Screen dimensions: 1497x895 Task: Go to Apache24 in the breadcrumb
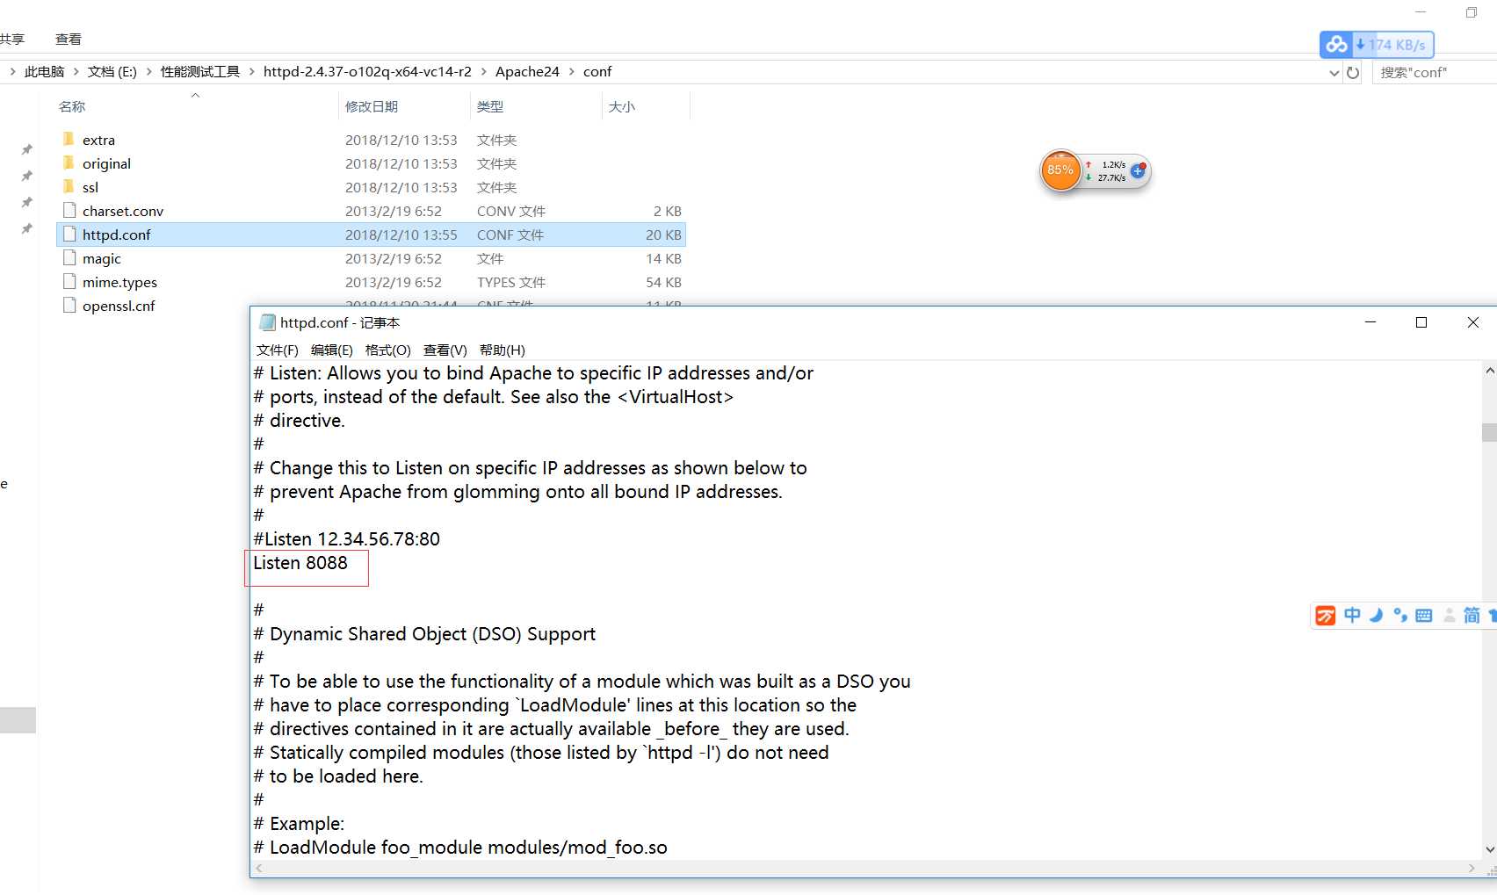tap(527, 71)
